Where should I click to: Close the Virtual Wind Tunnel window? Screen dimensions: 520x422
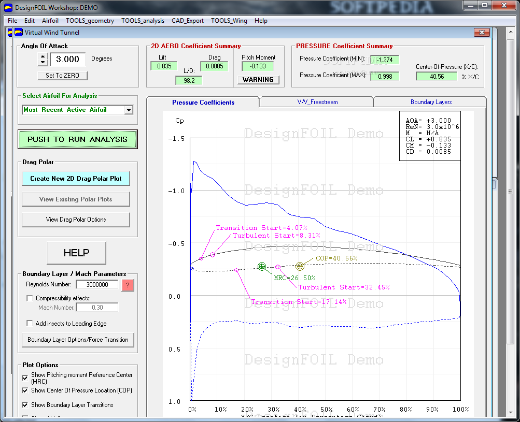pyautogui.click(x=482, y=32)
